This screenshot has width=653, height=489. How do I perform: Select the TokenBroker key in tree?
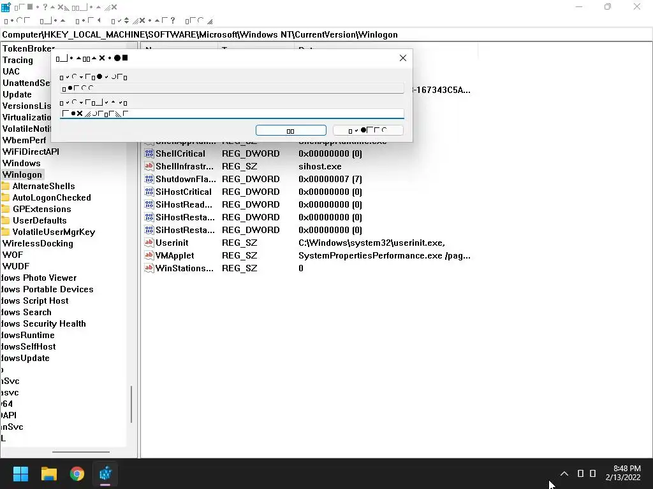click(x=28, y=48)
